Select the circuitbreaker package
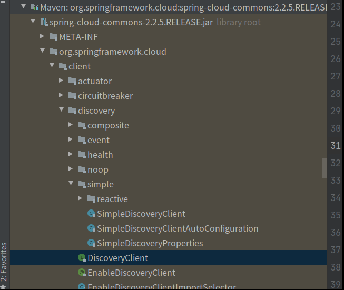 tap(105, 96)
